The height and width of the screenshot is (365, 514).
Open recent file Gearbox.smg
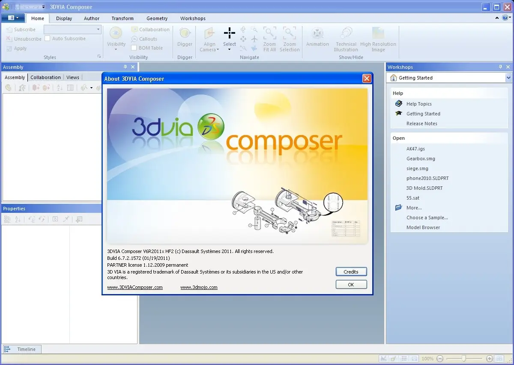point(421,159)
